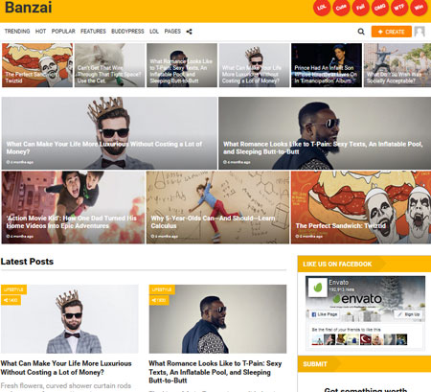Select the Cute reaction badge
This screenshot has height=392, width=431.
pyautogui.click(x=341, y=7)
